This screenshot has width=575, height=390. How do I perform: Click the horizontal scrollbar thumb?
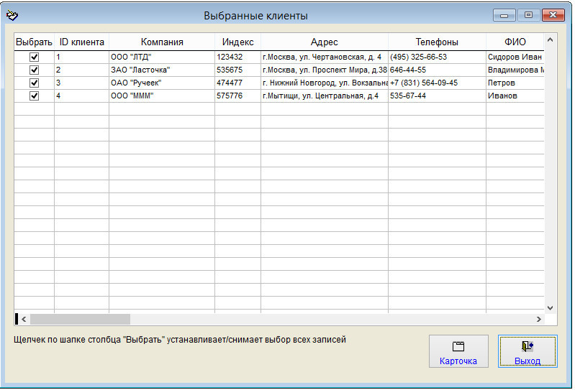(80, 320)
